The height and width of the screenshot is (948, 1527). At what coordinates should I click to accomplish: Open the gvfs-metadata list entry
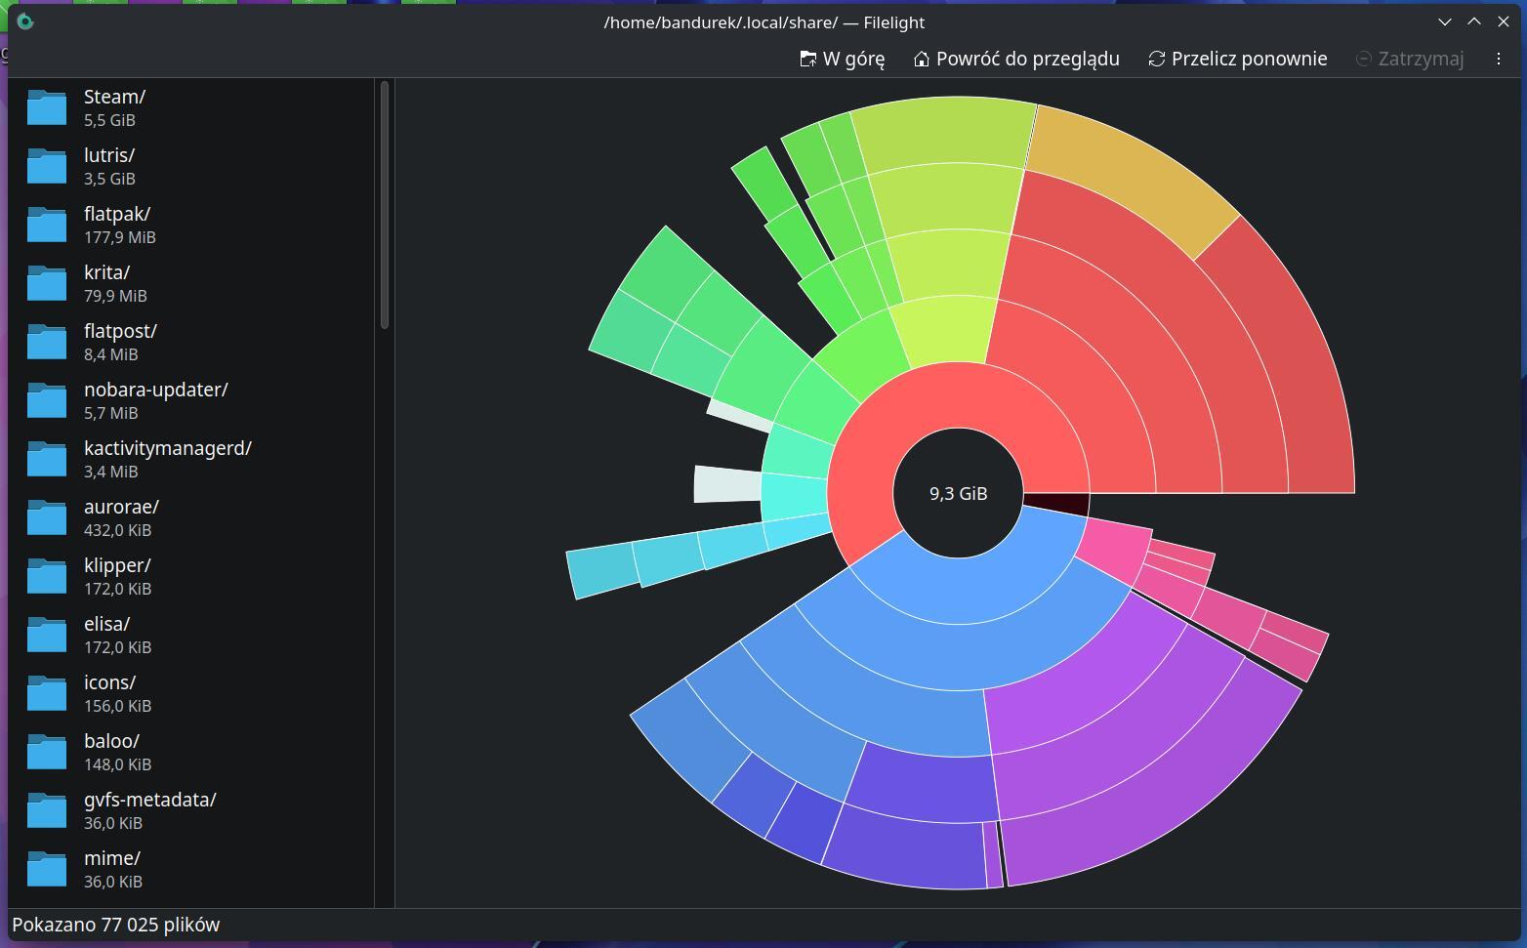pos(150,810)
